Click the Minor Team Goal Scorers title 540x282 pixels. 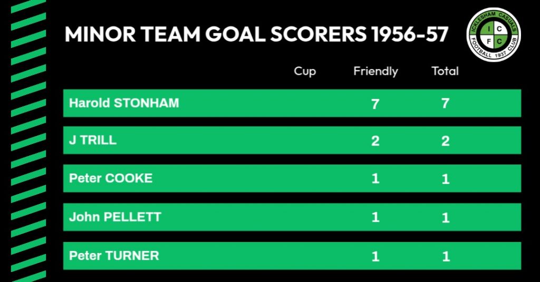pyautogui.click(x=256, y=35)
